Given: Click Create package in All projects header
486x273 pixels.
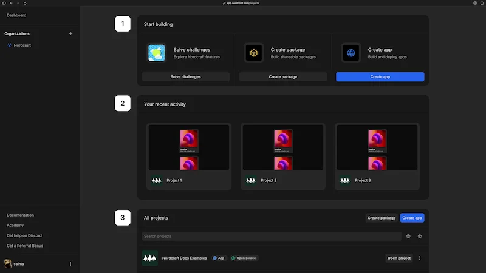Looking at the screenshot, I should [x=382, y=218].
